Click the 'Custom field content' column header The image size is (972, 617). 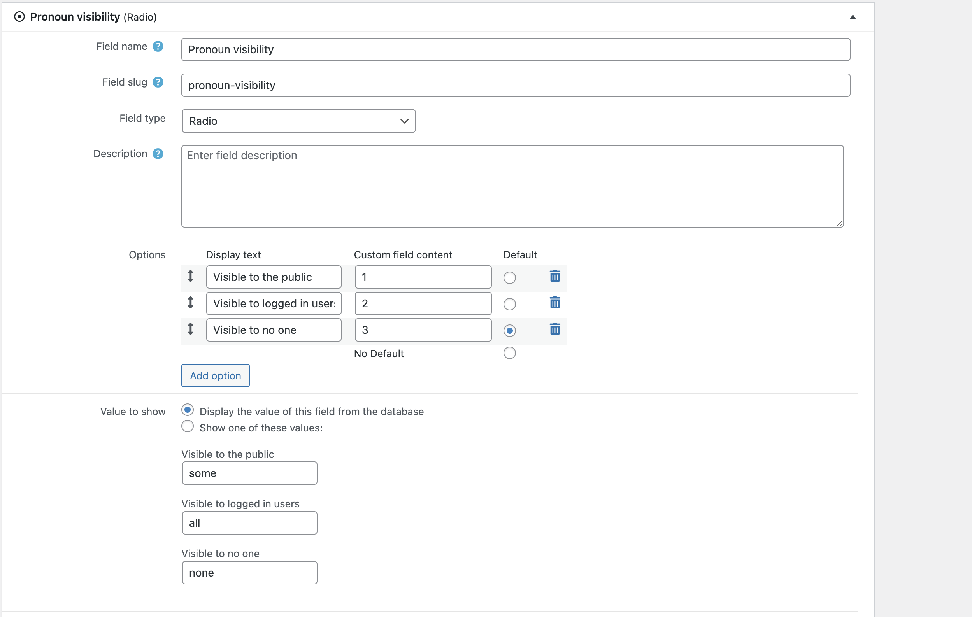point(403,255)
